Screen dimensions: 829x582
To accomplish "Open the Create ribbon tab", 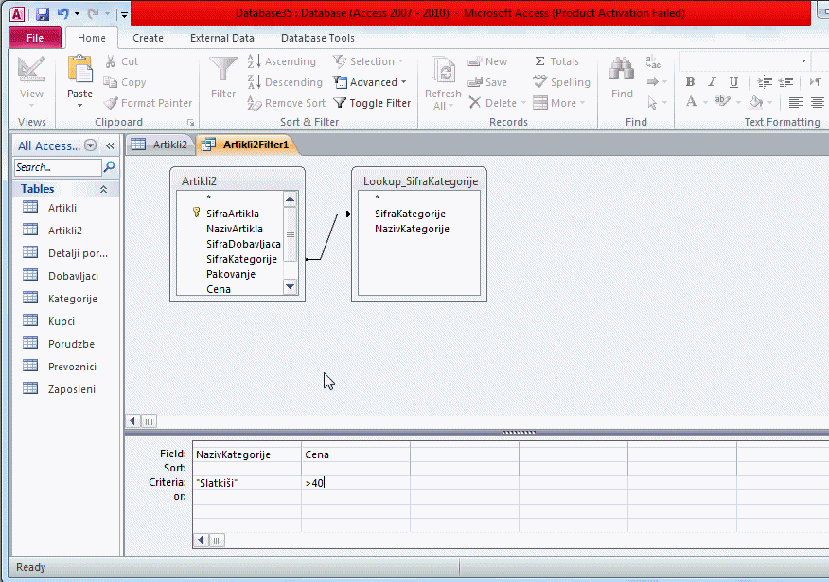I will tap(148, 38).
